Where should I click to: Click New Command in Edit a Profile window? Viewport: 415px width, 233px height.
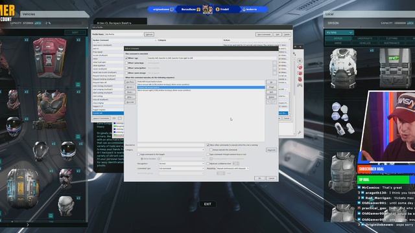(x=264, y=34)
